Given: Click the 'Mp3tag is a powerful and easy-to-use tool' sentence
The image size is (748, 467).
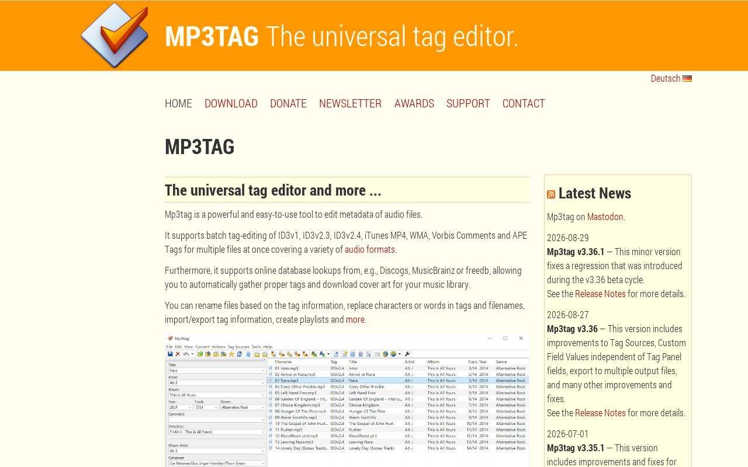Looking at the screenshot, I should point(293,214).
